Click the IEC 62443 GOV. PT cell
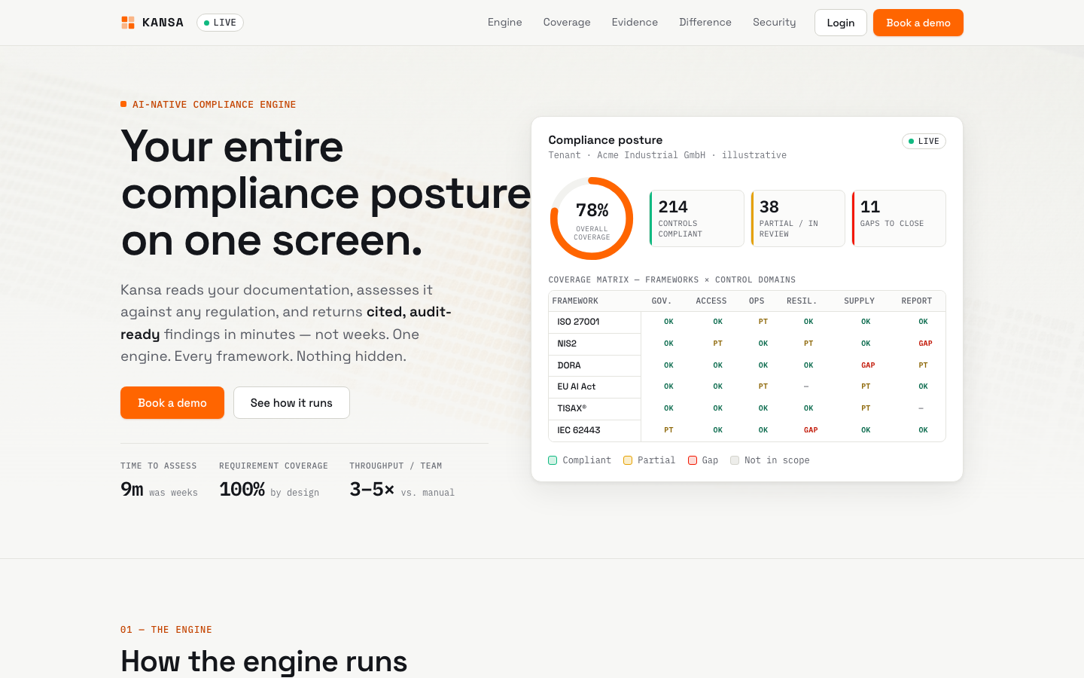 pyautogui.click(x=668, y=430)
